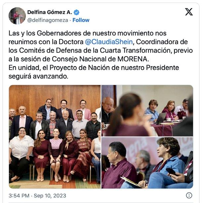The image size is (202, 203).
Task: Open the meeting table photo with laptop
Action: pyautogui.click(x=147, y=111)
